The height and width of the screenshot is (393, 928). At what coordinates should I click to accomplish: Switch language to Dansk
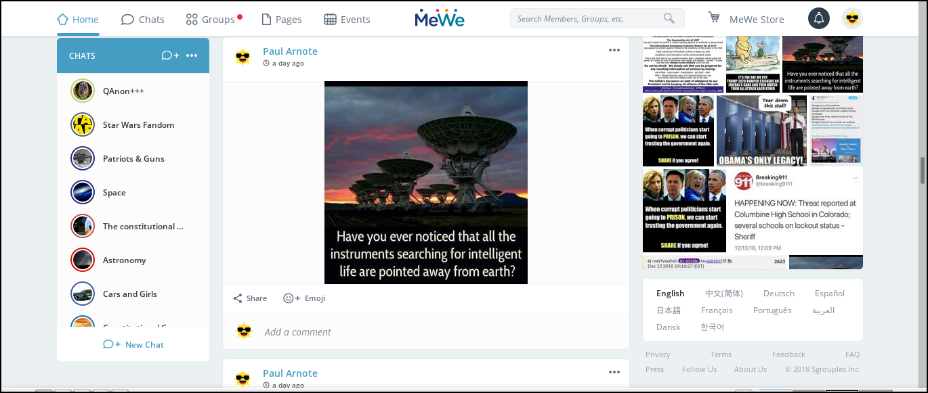[x=669, y=327]
